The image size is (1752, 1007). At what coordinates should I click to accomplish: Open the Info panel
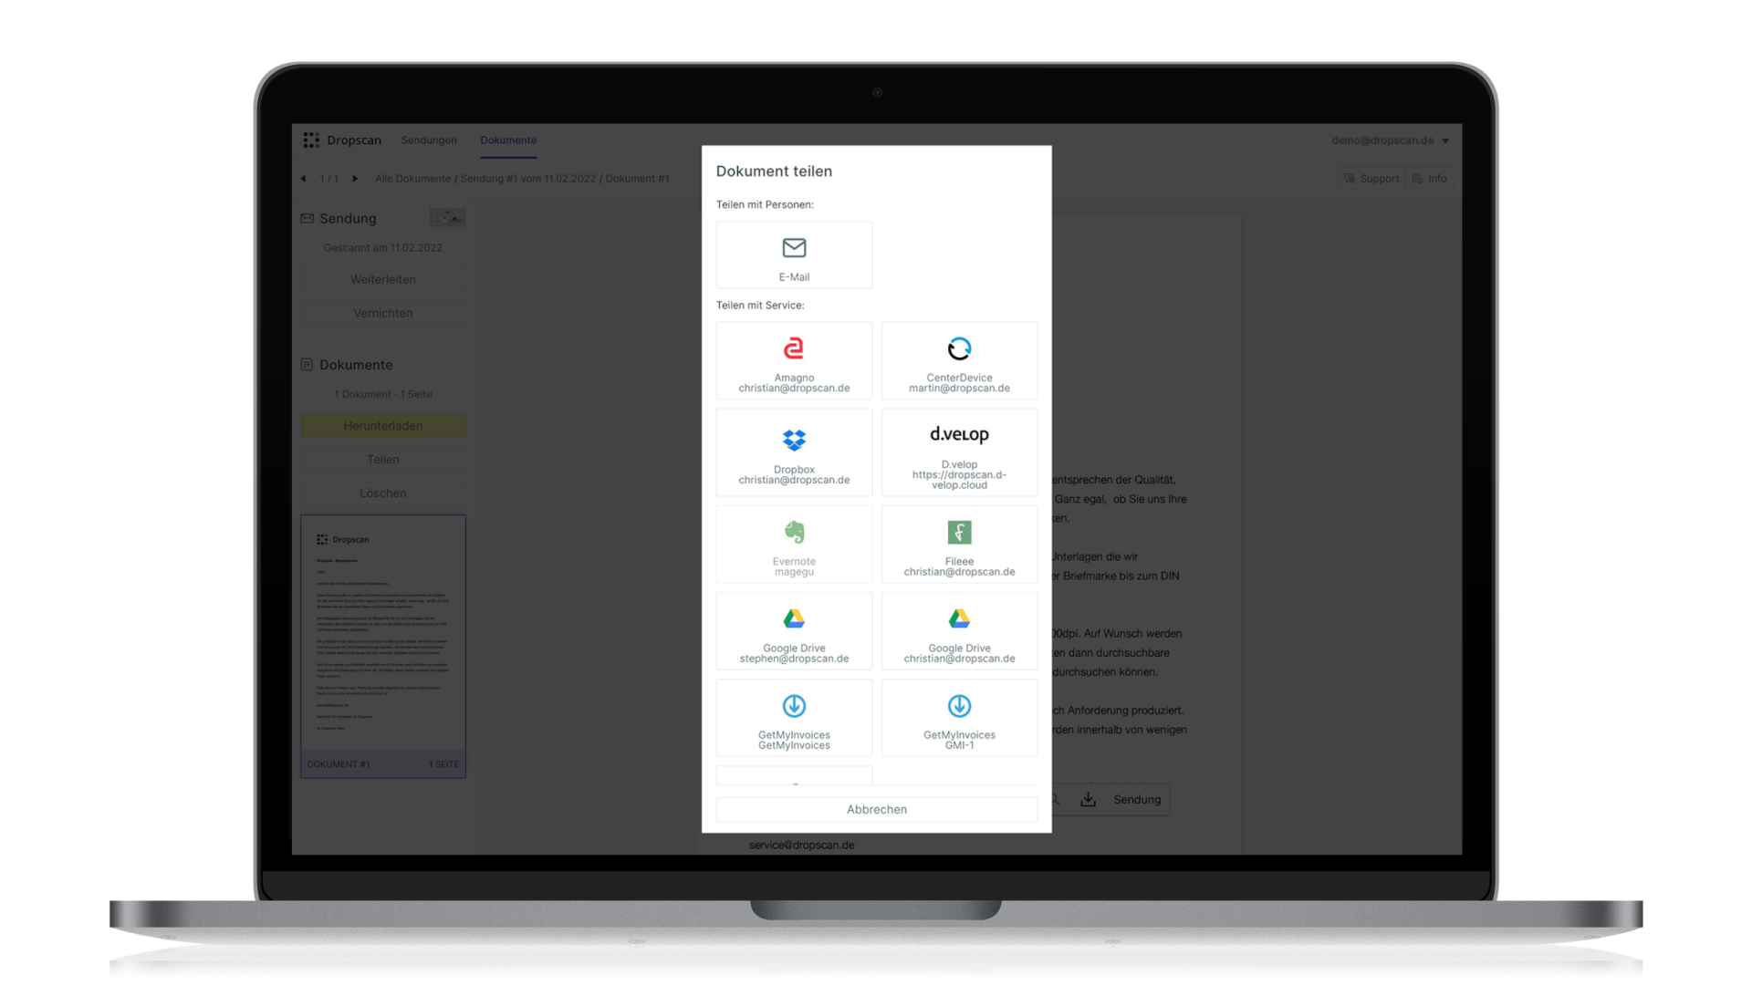1429,179
